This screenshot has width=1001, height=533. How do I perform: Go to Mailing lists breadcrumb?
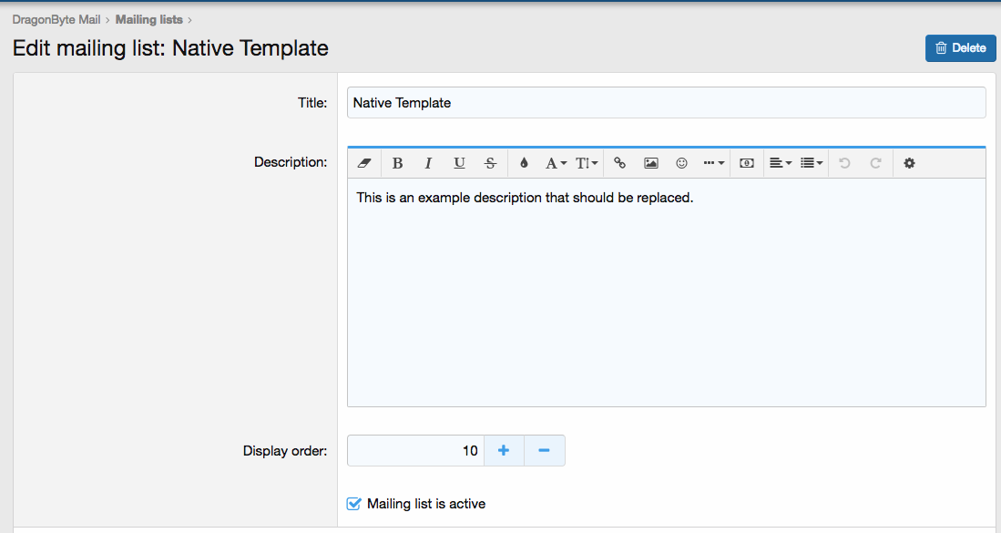click(148, 19)
